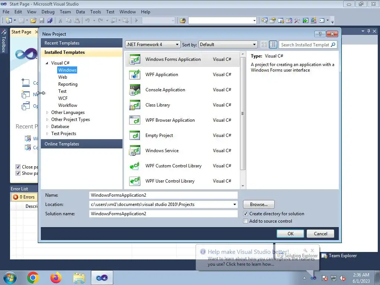Click the Solution name input field
The image size is (380, 285).
click(163, 214)
